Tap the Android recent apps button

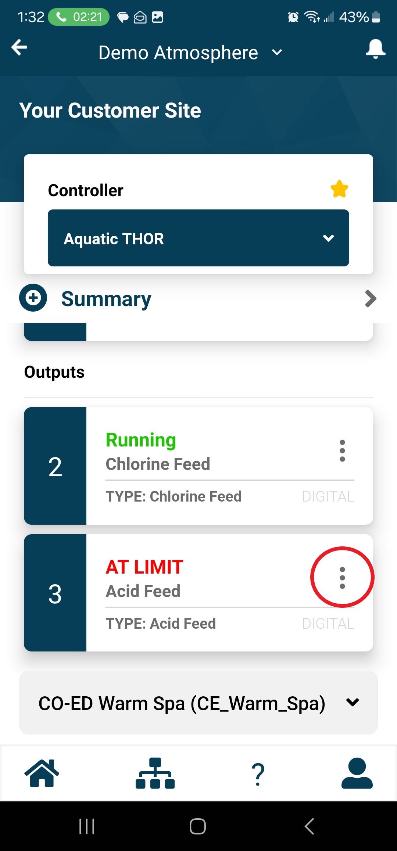[x=87, y=826]
